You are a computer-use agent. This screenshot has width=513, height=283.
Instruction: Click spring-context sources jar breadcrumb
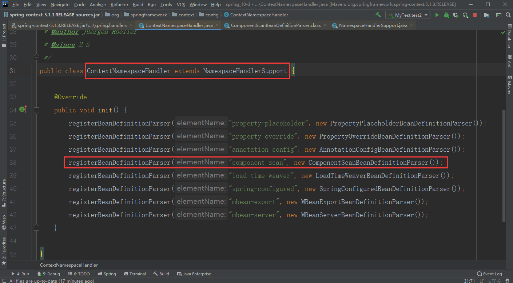51,15
